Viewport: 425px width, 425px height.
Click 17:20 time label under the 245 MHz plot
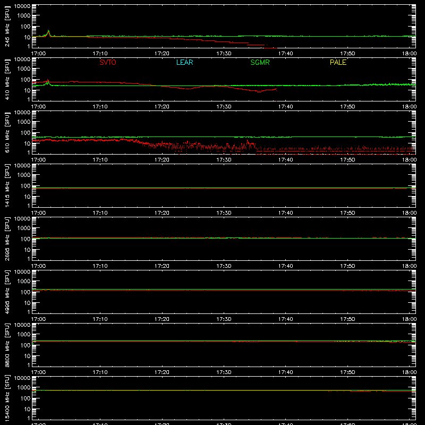click(162, 54)
